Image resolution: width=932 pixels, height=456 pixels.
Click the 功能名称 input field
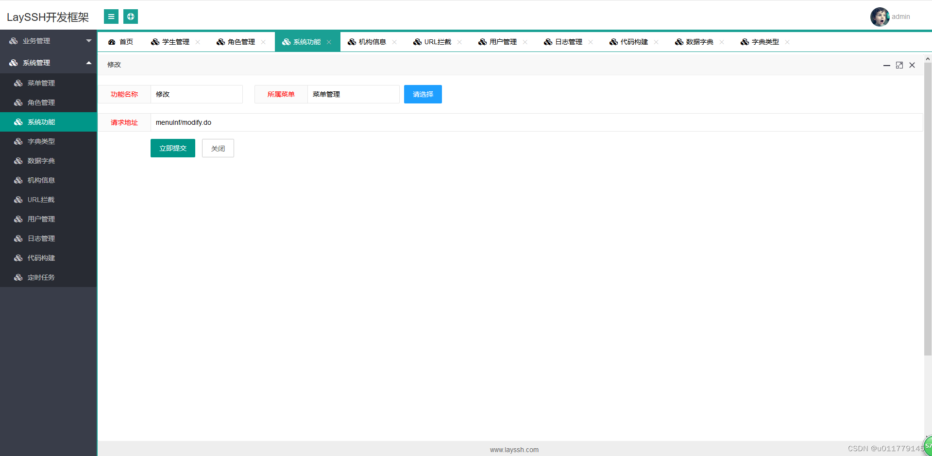click(196, 94)
